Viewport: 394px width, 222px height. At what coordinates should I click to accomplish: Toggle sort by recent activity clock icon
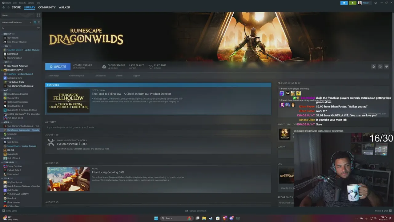coord(35,22)
